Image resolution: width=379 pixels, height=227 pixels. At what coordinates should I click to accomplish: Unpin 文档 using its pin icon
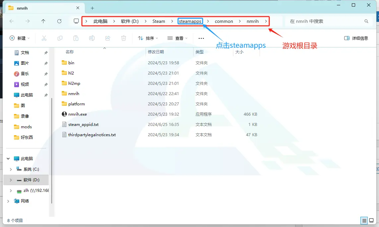46,53
